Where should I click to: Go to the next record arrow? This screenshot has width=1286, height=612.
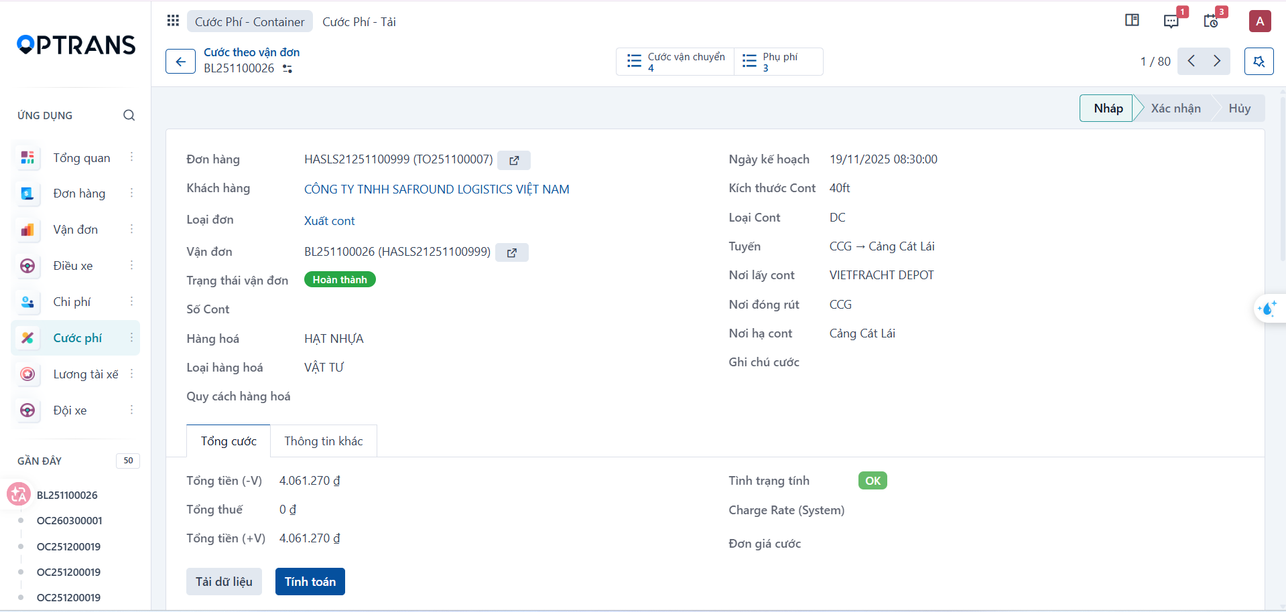(x=1217, y=61)
